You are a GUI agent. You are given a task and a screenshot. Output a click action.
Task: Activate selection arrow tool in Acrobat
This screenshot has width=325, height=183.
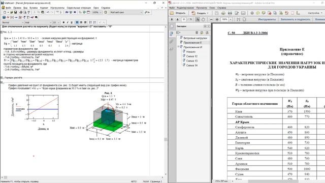click(x=198, y=19)
